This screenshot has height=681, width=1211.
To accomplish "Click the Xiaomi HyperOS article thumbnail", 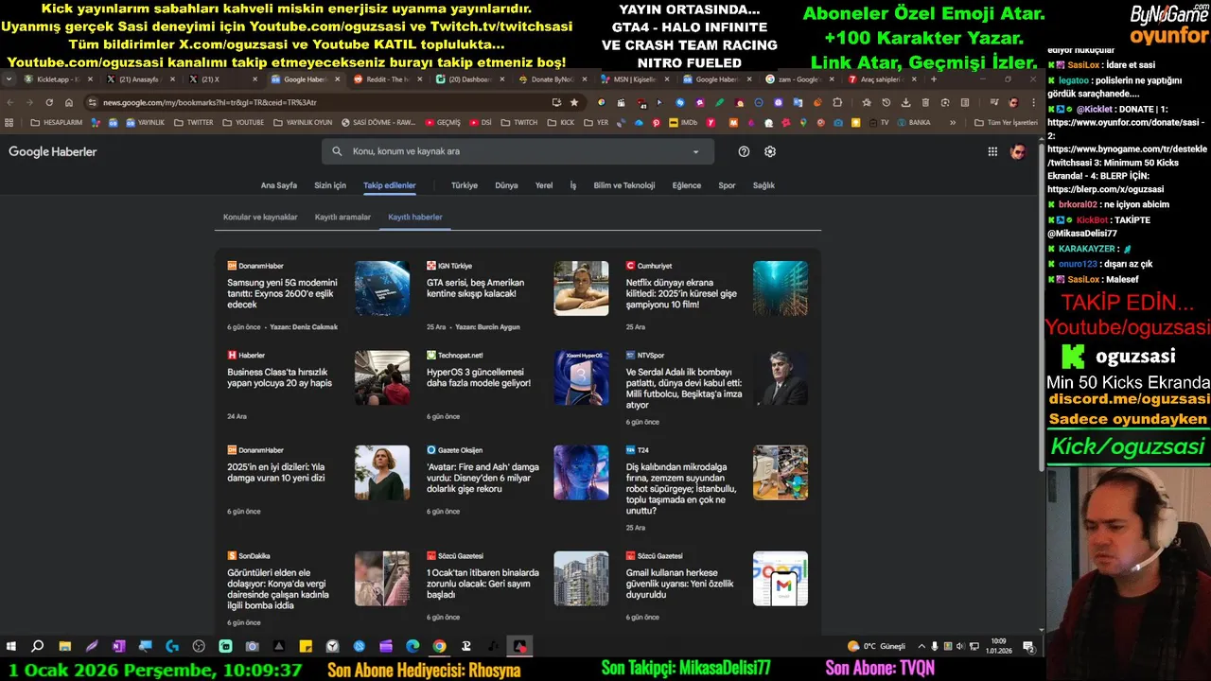I will [x=581, y=378].
